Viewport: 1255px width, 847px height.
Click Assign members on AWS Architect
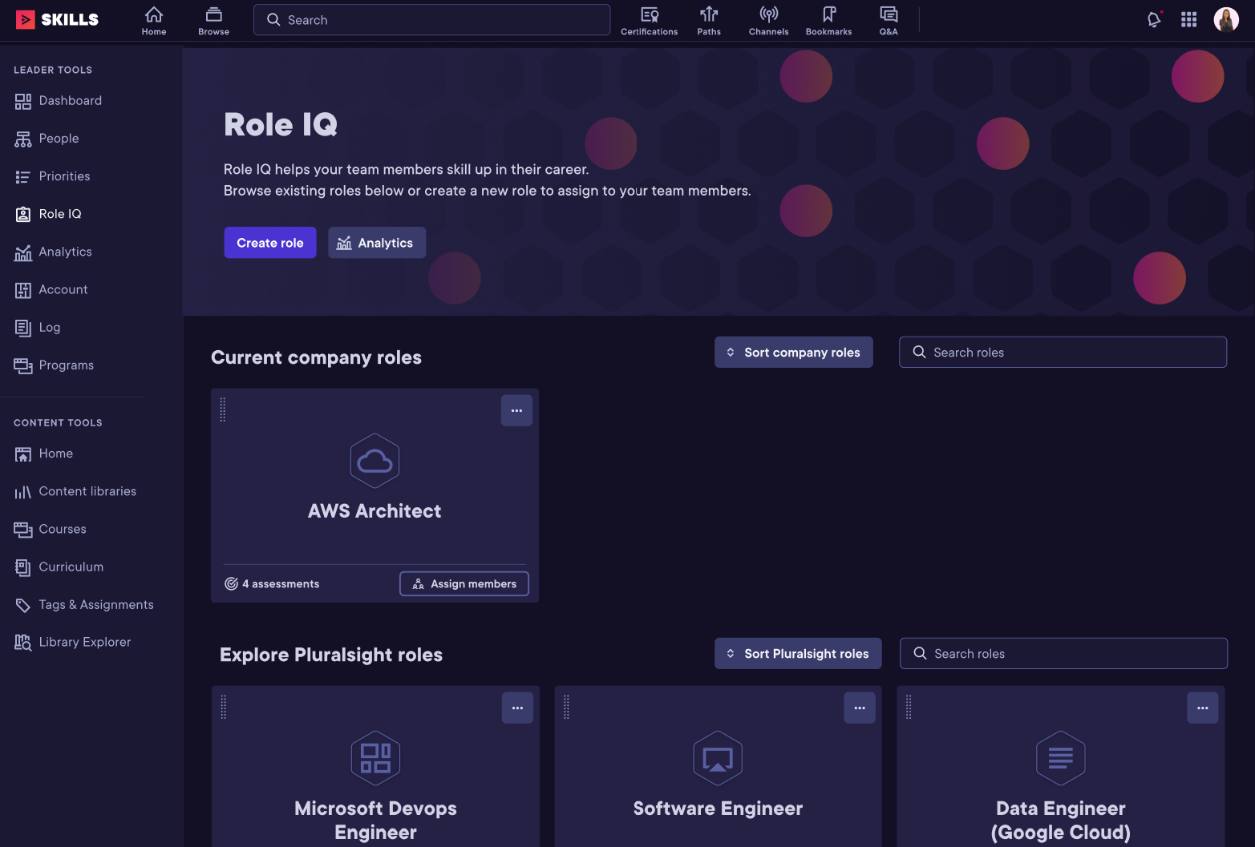(464, 584)
